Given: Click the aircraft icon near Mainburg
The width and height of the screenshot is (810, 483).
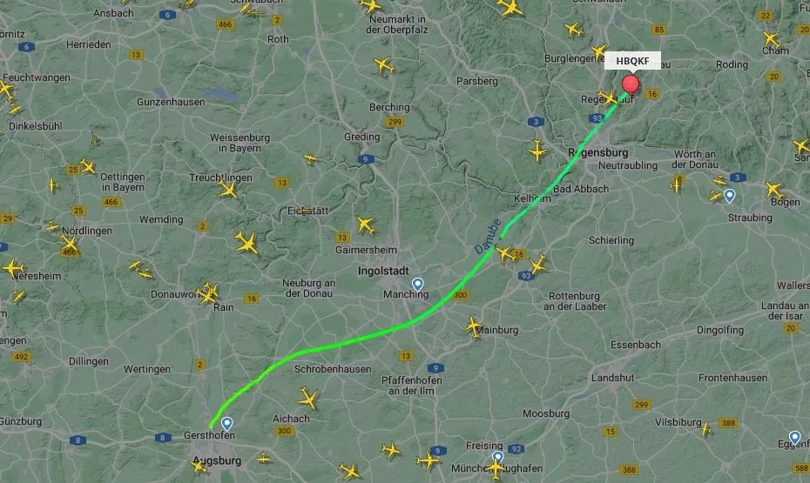Looking at the screenshot, I should pyautogui.click(x=473, y=327).
